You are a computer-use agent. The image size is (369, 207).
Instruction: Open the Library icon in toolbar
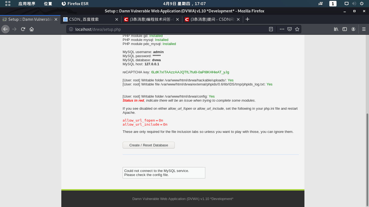(x=336, y=29)
